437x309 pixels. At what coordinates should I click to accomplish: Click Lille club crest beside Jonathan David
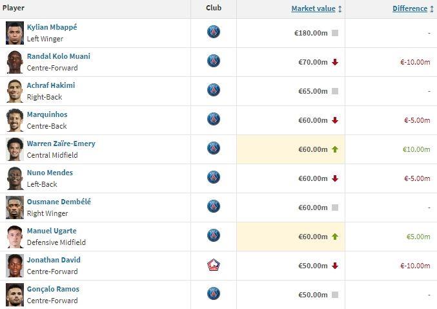pyautogui.click(x=214, y=265)
